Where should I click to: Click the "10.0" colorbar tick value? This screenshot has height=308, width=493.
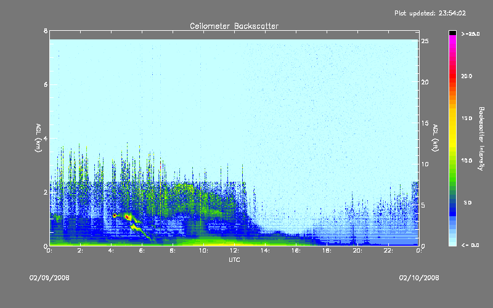coord(467,161)
